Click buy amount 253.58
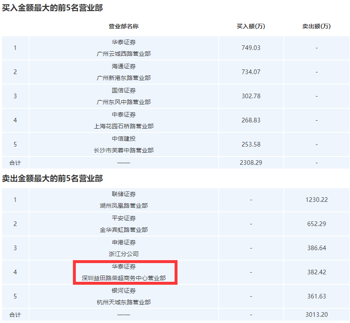This screenshot has height=323, width=350. pos(251,144)
